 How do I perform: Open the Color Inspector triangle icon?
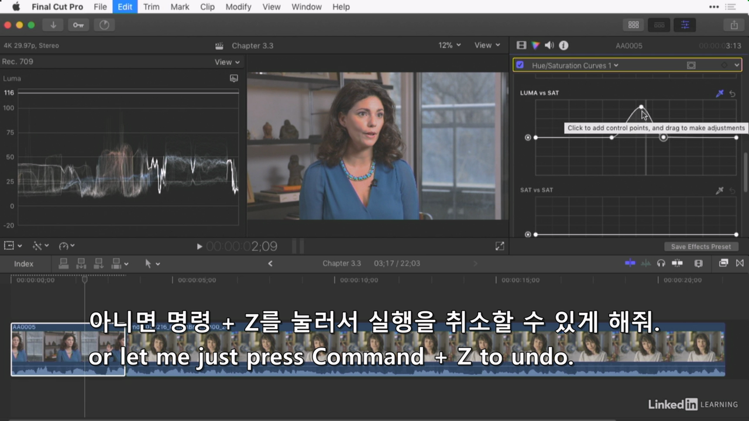(x=535, y=45)
